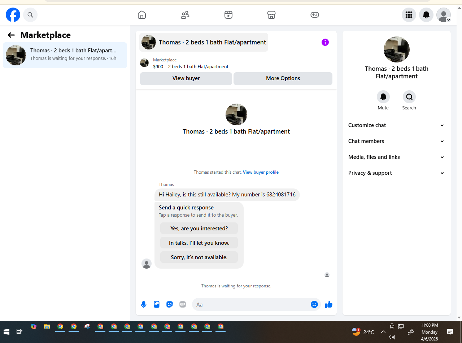Choose a sticker with the sticker icon
Screen dimensions: 462x343
point(170,304)
